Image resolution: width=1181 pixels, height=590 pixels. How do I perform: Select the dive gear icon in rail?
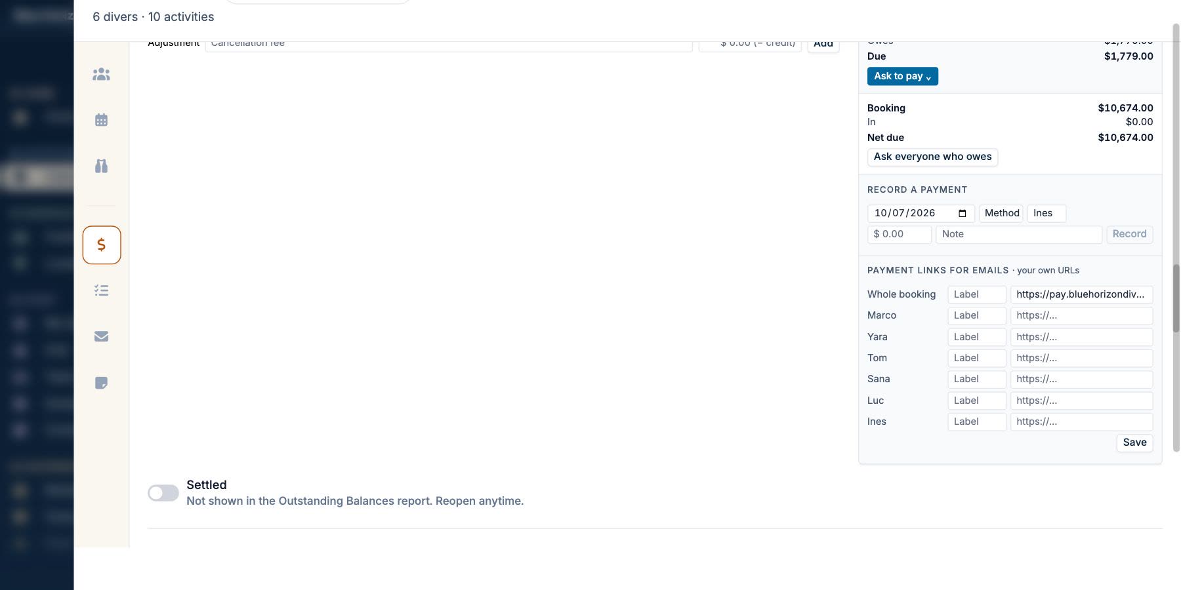(101, 166)
